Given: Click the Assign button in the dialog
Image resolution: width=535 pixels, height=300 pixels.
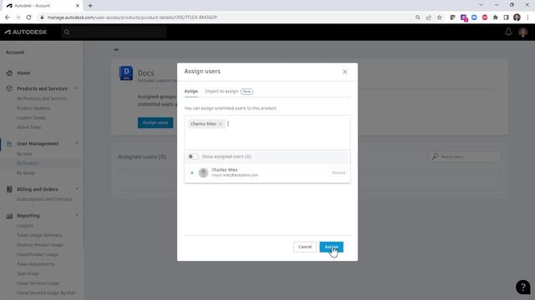Looking at the screenshot, I should coord(331,247).
